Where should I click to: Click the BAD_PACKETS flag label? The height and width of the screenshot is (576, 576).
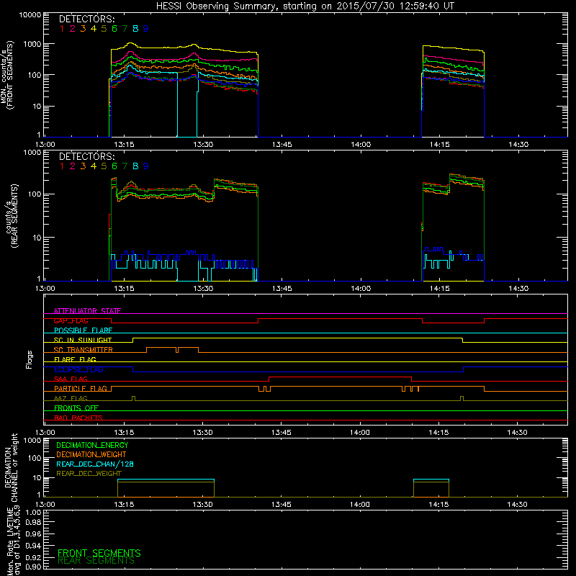[x=78, y=418]
